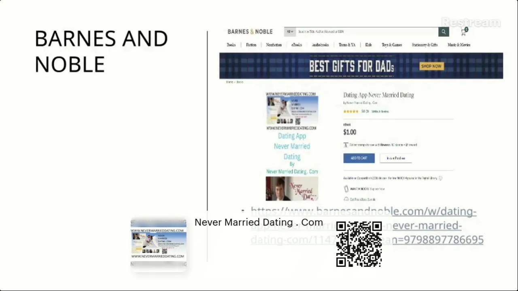Viewport: 518px width, 291px height.
Task: Click the author name link under title
Action: coord(362,103)
